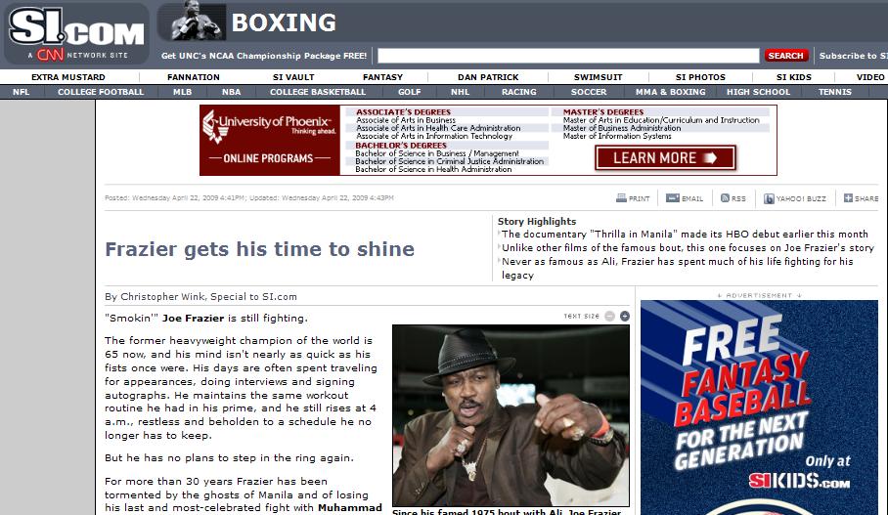Click the Yahoo! Buzz icon
The image size is (888, 515).
pos(769,198)
